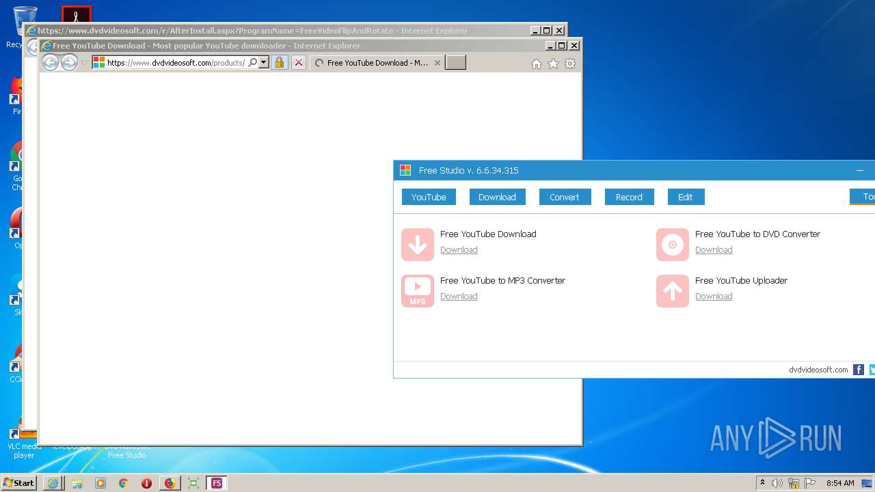Click the clock showing 8:54 AM
The width and height of the screenshot is (875, 492).
tap(840, 483)
